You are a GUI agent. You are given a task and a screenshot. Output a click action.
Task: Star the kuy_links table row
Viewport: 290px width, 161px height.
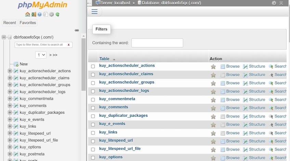click(x=213, y=133)
